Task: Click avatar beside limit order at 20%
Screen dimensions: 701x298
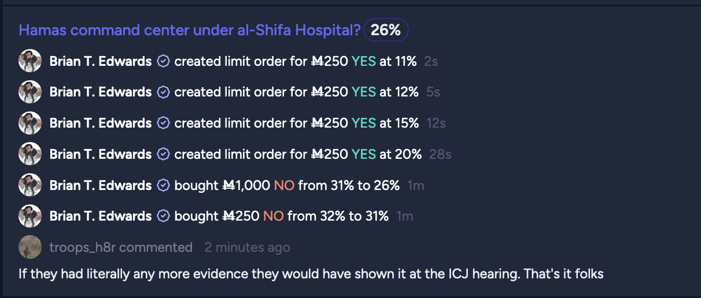Action: coord(30,154)
